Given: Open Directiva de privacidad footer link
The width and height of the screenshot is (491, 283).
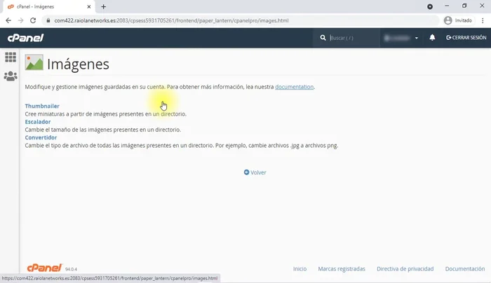Looking at the screenshot, I should [x=405, y=268].
